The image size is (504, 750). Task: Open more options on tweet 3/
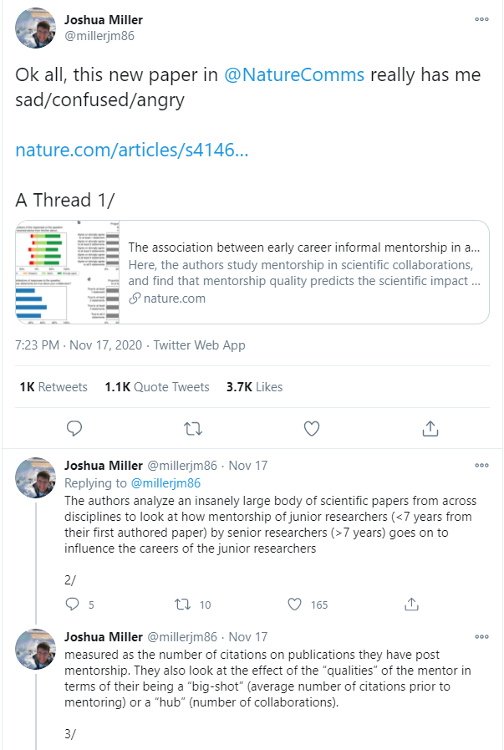point(481,636)
